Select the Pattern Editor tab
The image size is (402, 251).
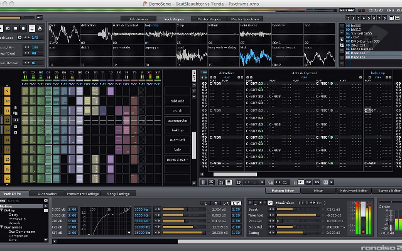[283, 191]
